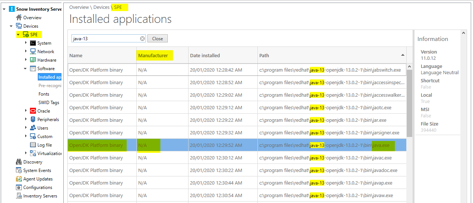Open Pre-recognized tree item
The image size is (473, 203).
click(x=50, y=86)
